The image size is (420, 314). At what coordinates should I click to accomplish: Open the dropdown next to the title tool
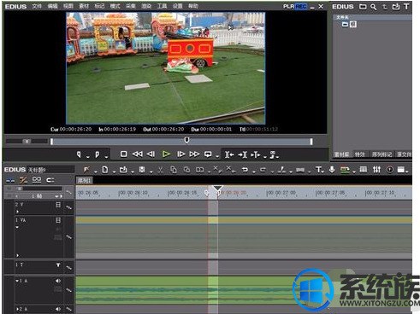point(322,172)
